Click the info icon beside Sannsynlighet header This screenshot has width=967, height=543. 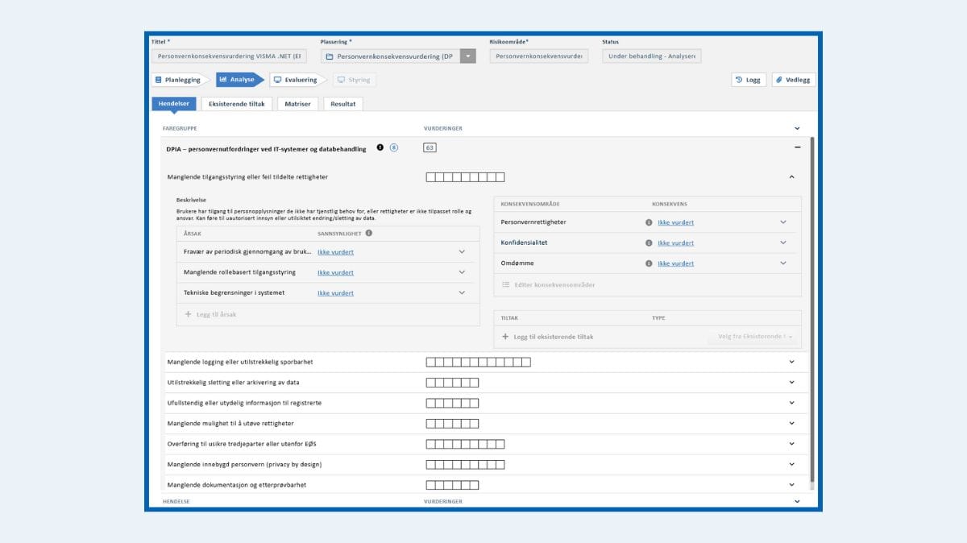point(369,233)
